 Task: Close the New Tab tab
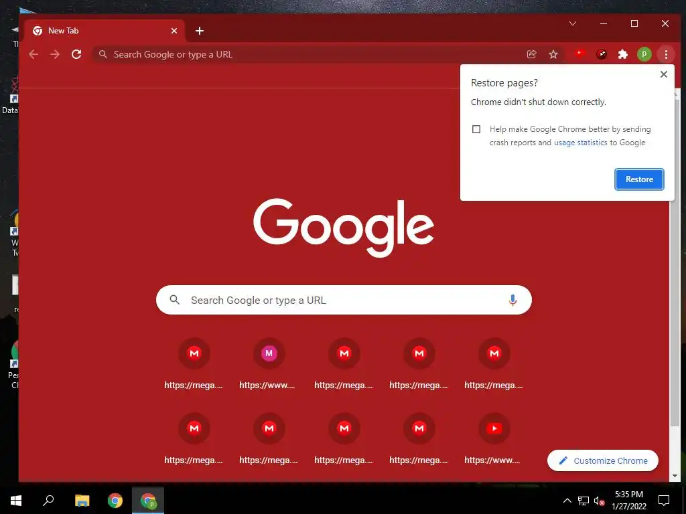[x=174, y=31]
